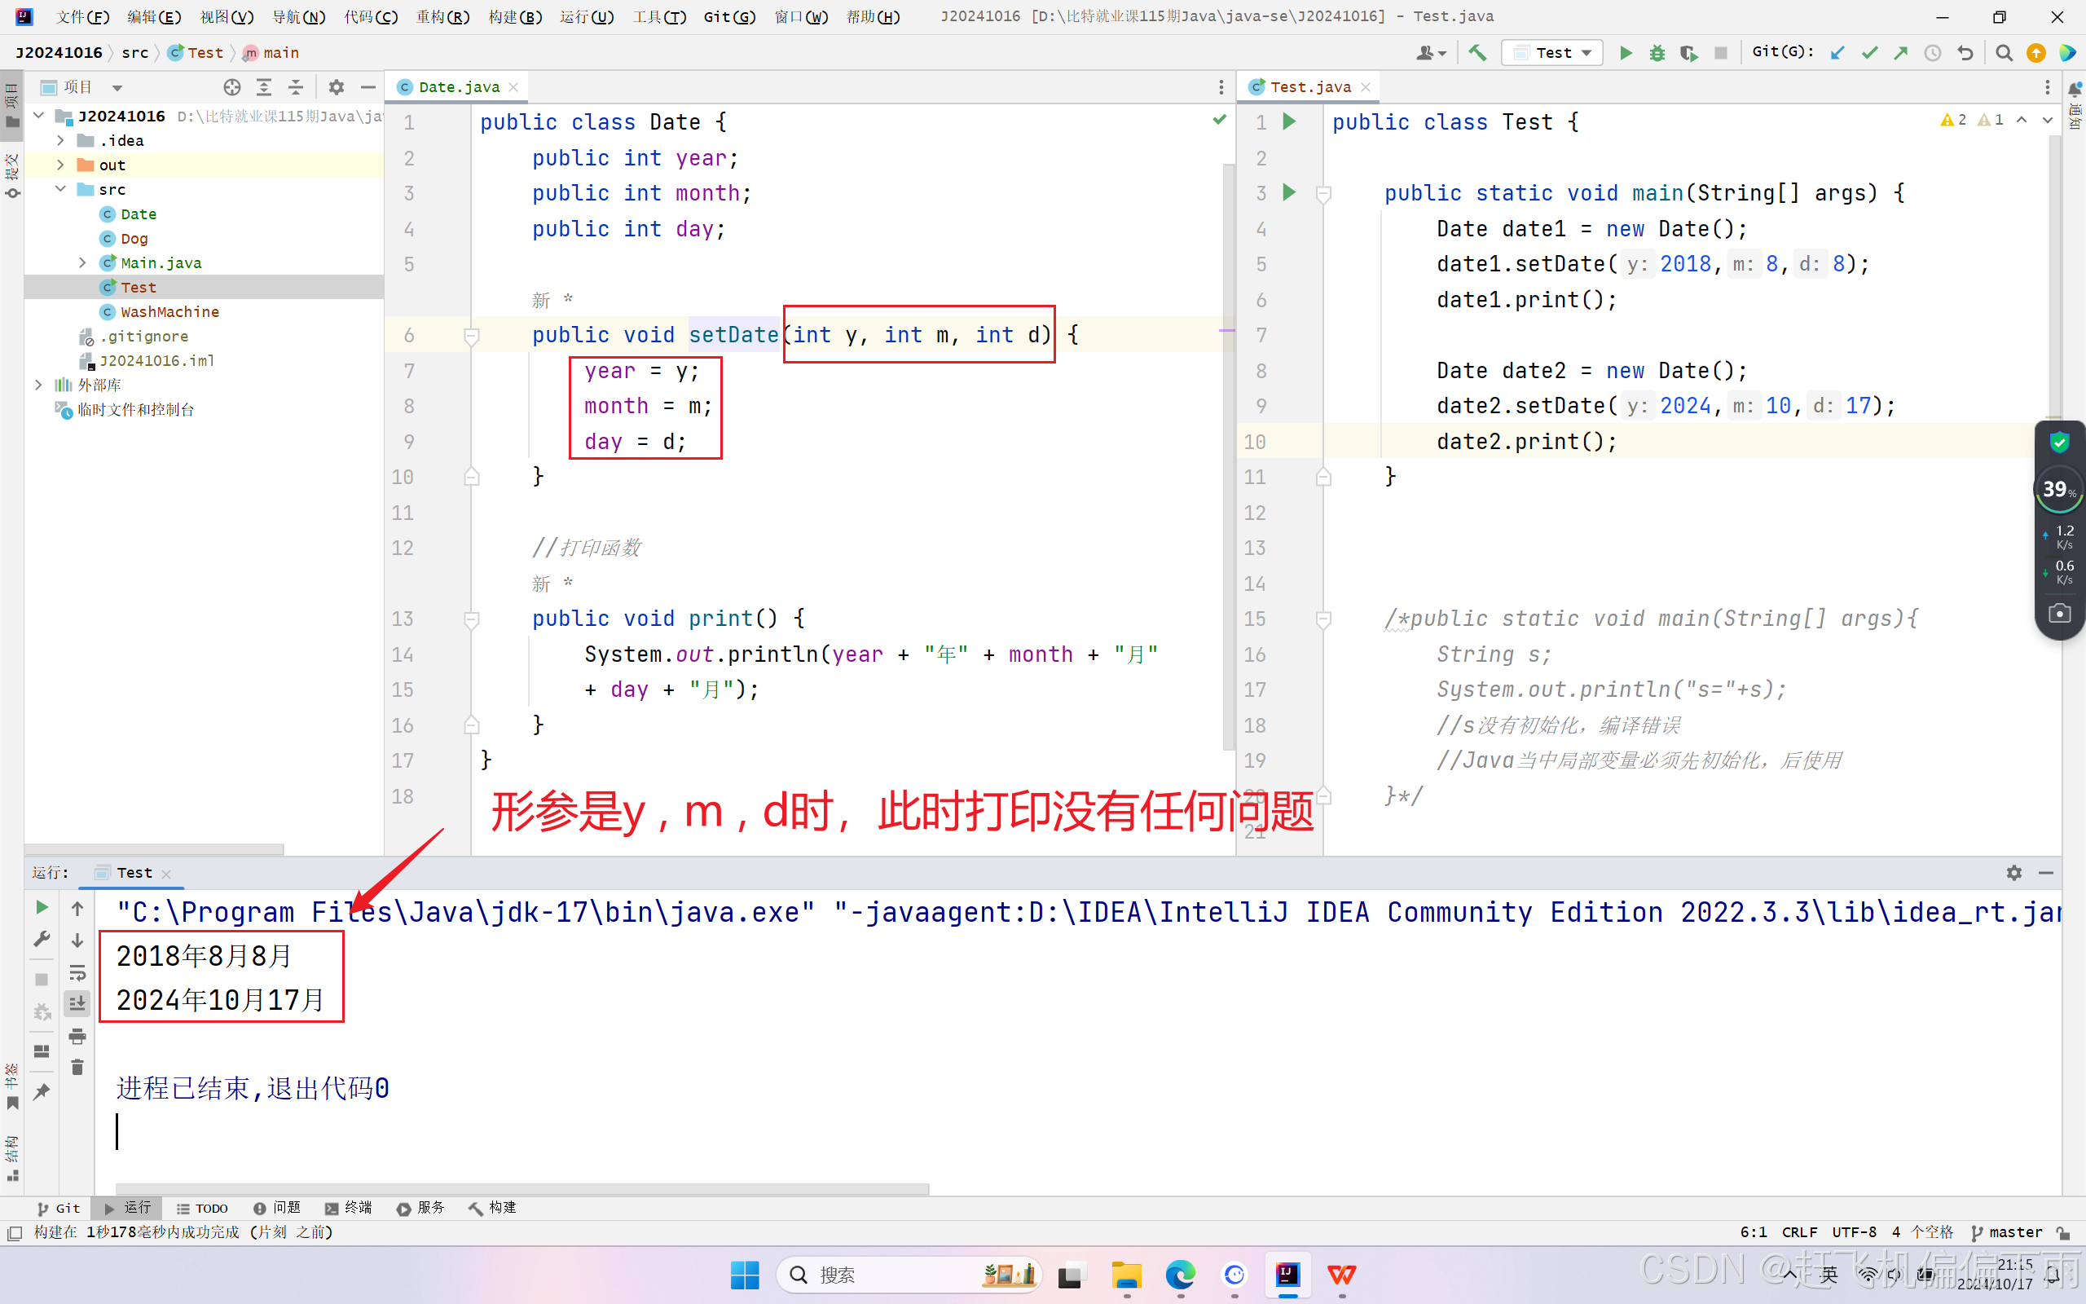Screen dimensions: 2086x1304
Task: Open the 重构(R) refactor menu
Action: [443, 16]
